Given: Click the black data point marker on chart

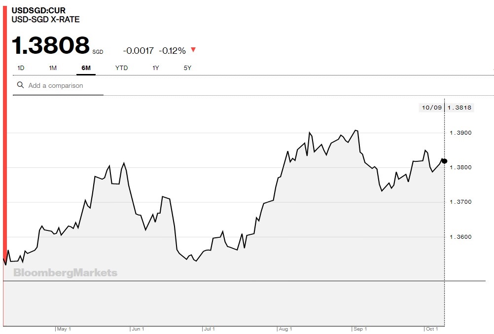Looking at the screenshot, I should [x=444, y=161].
